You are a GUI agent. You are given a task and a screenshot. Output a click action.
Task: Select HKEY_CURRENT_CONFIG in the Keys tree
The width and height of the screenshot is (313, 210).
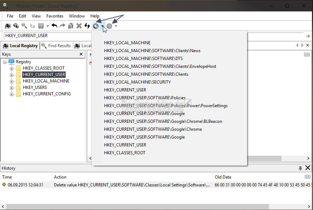[47, 94]
